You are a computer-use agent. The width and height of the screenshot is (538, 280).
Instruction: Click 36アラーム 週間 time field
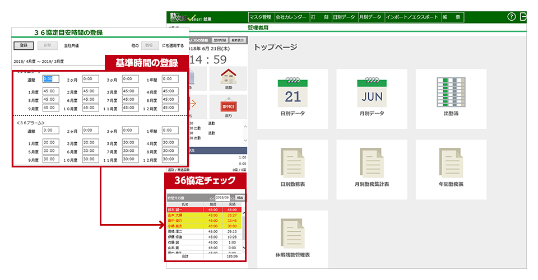click(x=51, y=130)
